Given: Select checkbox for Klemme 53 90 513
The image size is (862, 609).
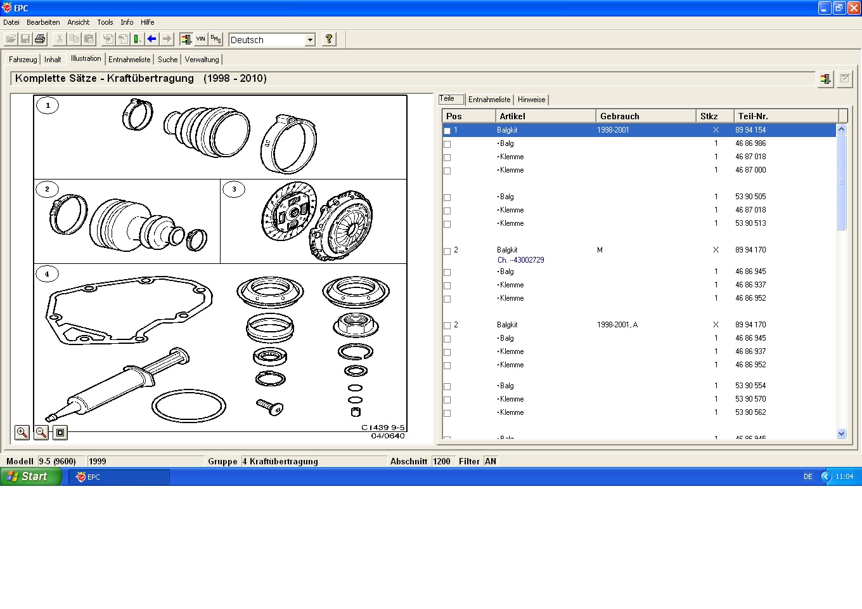Looking at the screenshot, I should [x=447, y=224].
